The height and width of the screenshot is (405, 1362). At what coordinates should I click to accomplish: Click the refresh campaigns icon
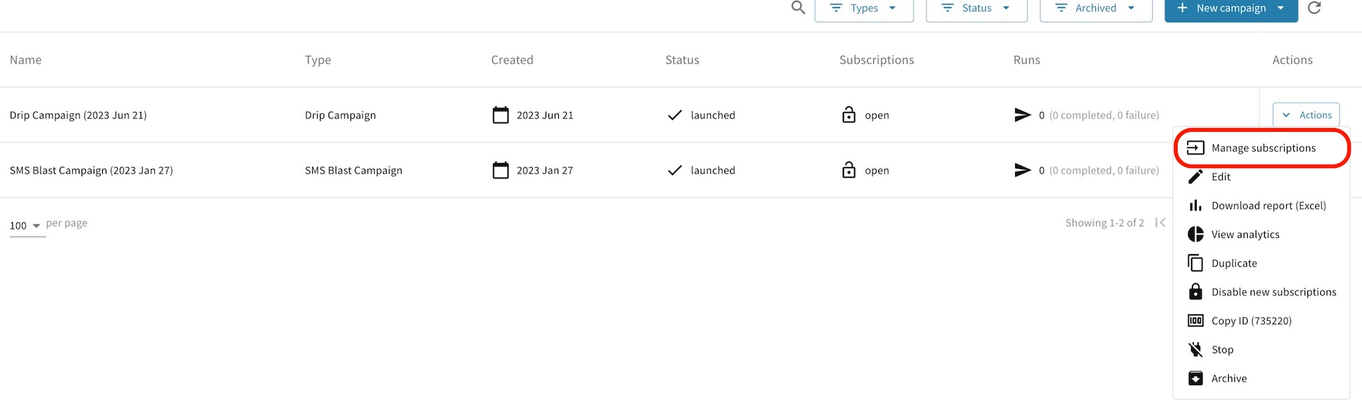[x=1314, y=8]
